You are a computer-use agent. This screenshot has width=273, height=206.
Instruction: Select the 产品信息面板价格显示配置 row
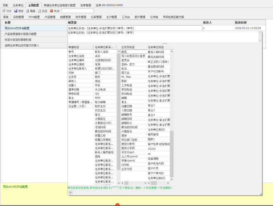[x=34, y=34]
